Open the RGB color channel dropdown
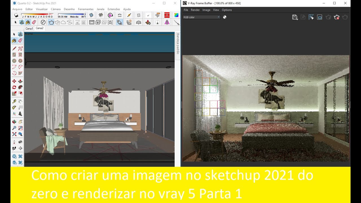The height and width of the screenshot is (203, 361). click(x=201, y=17)
